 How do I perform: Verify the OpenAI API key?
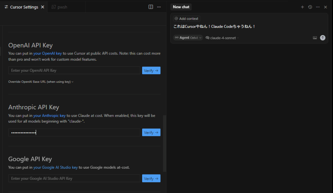coord(151,70)
